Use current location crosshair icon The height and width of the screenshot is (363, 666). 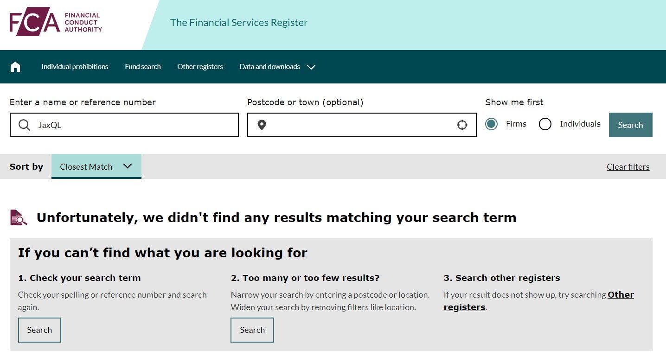(x=462, y=125)
